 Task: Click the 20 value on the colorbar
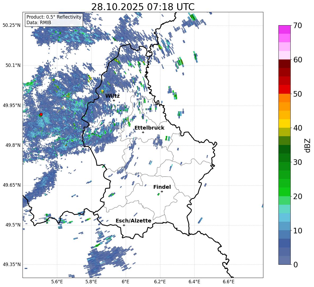[298, 196]
